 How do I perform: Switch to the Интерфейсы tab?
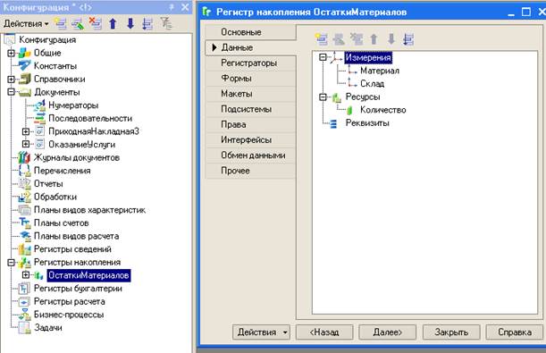251,139
